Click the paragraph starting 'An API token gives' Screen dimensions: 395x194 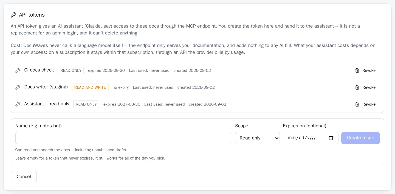(185, 30)
